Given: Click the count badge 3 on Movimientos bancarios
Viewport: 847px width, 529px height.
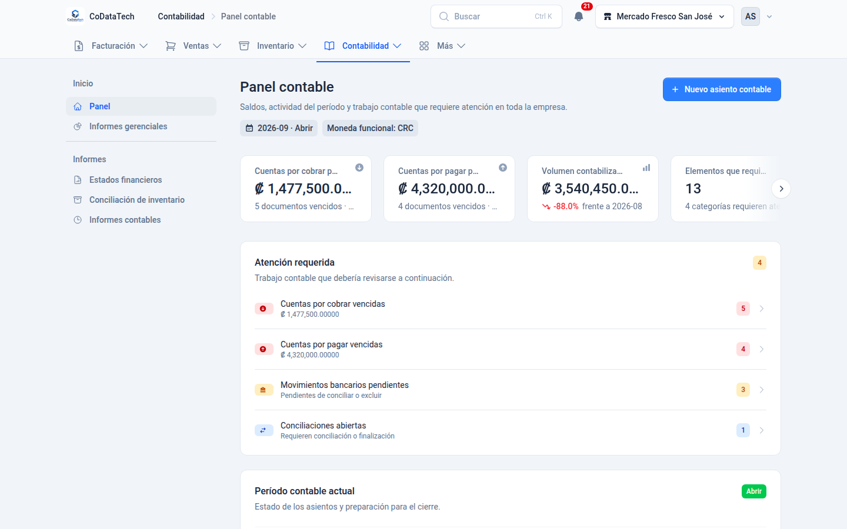Looking at the screenshot, I should coord(743,390).
